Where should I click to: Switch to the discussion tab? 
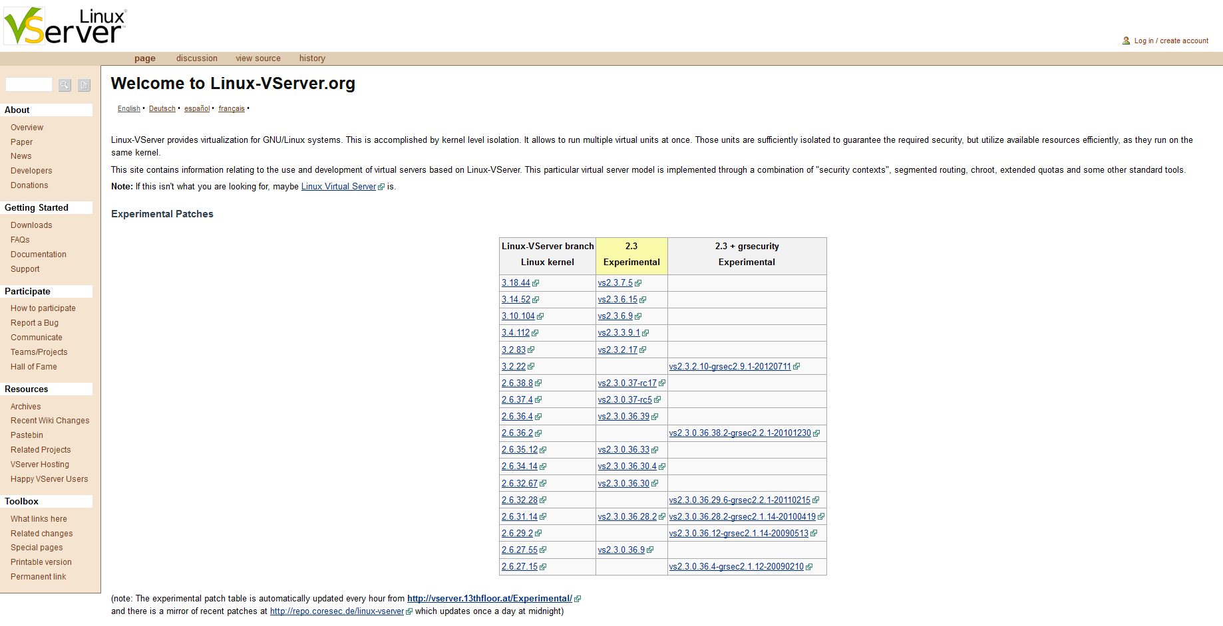point(196,58)
